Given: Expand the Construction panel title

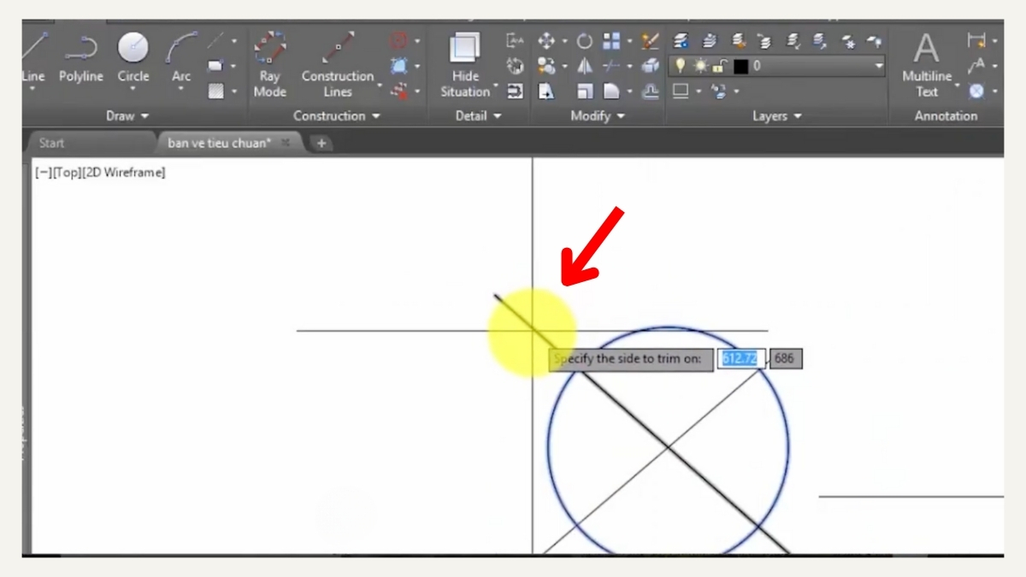Looking at the screenshot, I should coord(337,116).
